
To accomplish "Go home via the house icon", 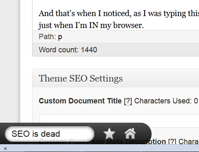I will [130, 133].
